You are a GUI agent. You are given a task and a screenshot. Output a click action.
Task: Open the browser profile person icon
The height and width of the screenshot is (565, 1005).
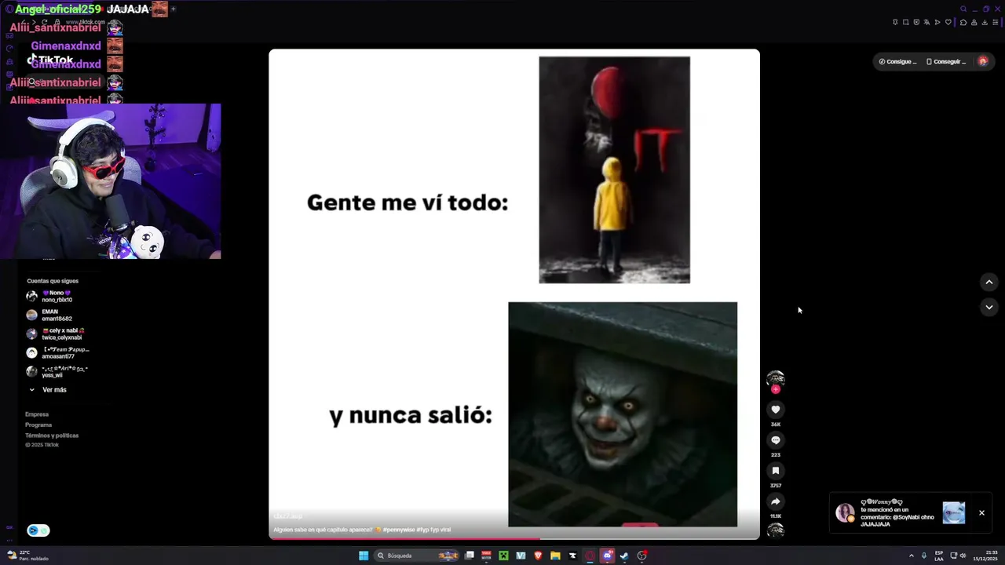coord(974,22)
